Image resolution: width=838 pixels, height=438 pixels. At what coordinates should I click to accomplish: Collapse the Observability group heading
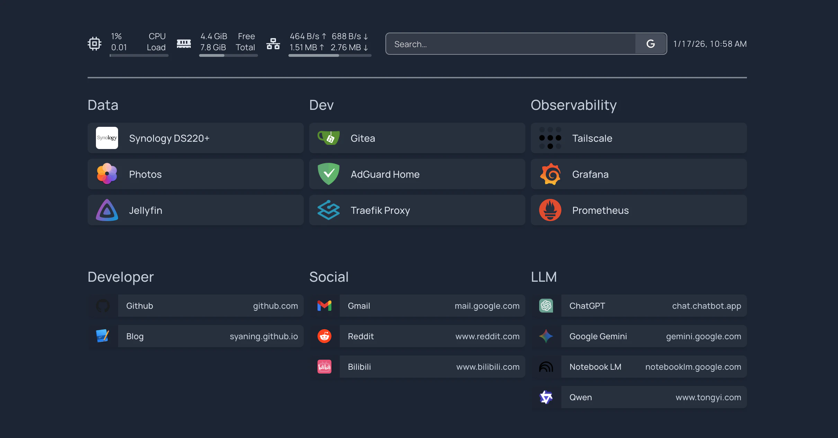(x=573, y=105)
